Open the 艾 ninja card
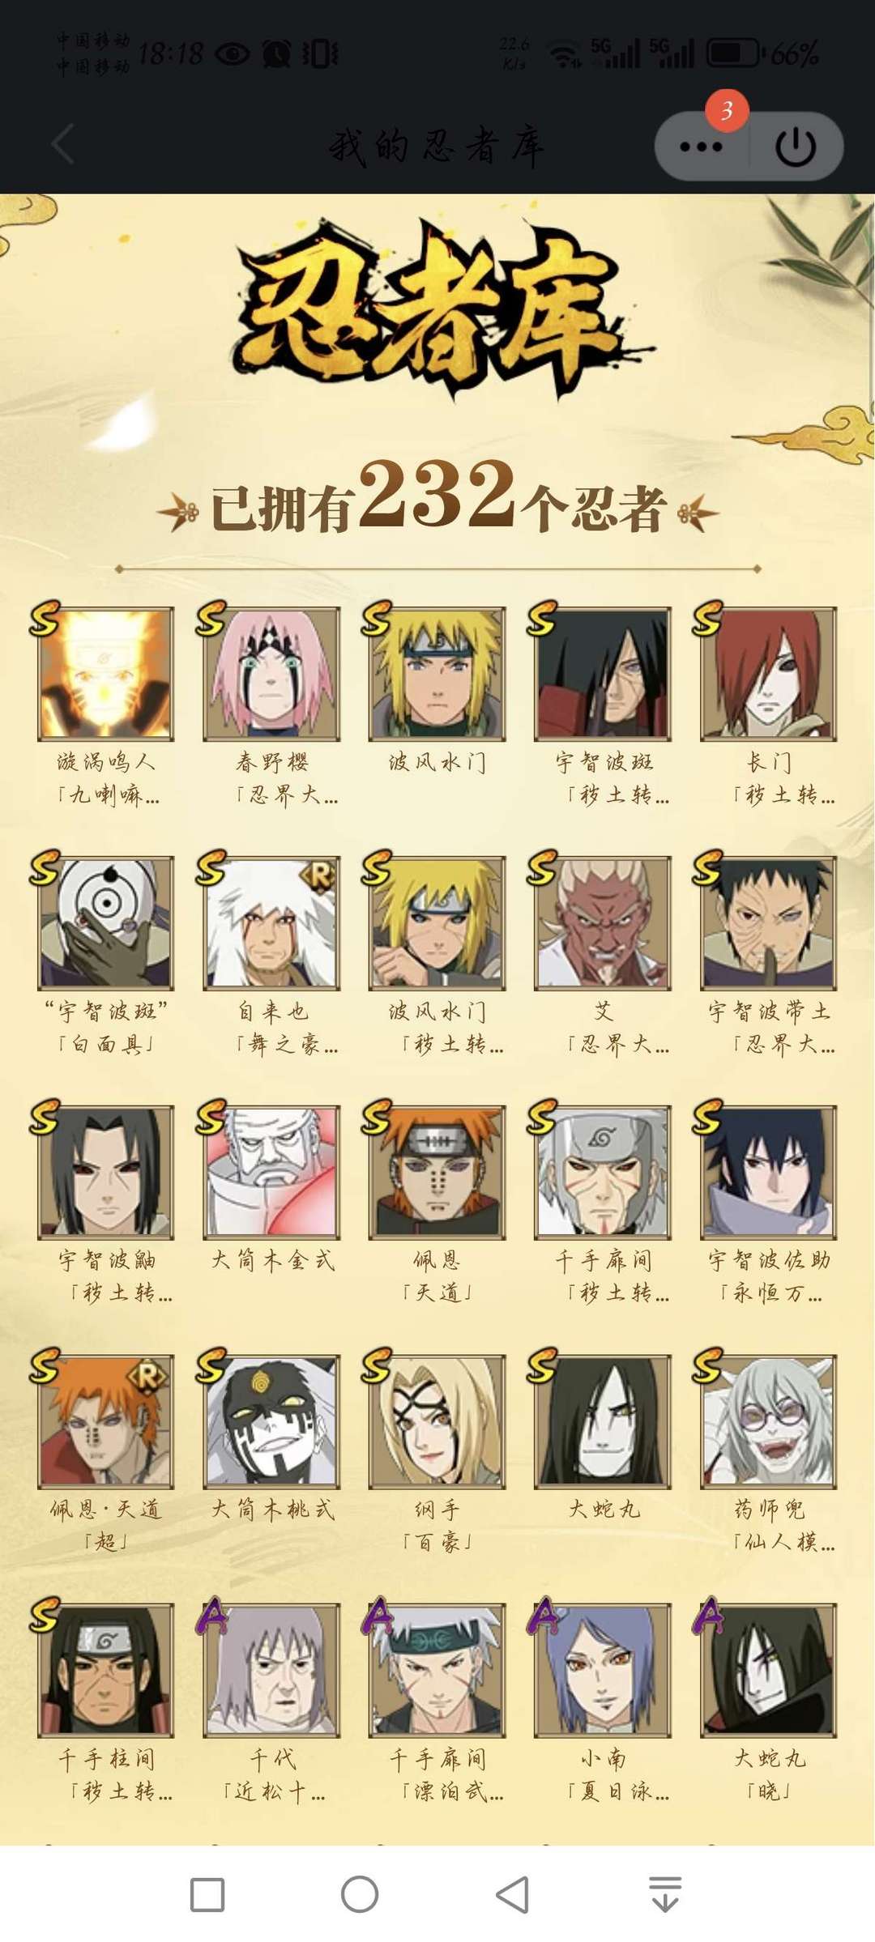The width and height of the screenshot is (875, 1942). click(603, 922)
